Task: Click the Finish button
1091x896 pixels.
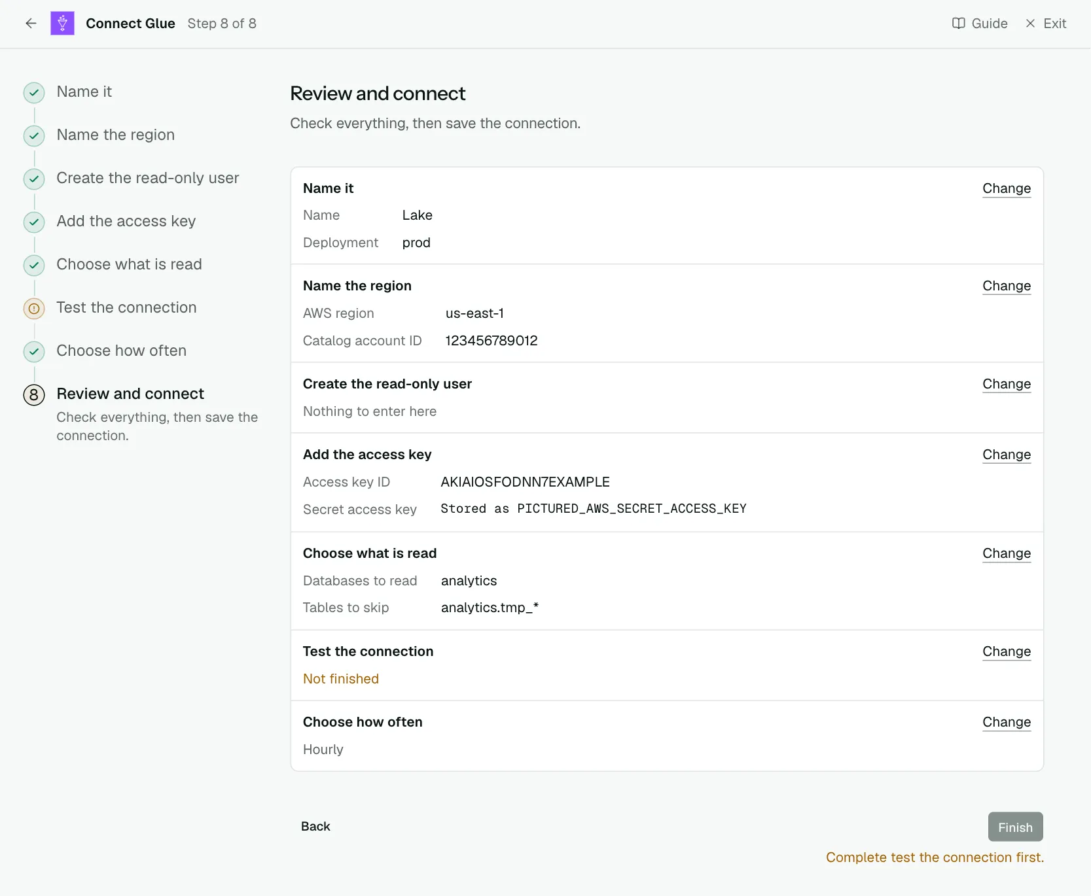Action: 1015,827
